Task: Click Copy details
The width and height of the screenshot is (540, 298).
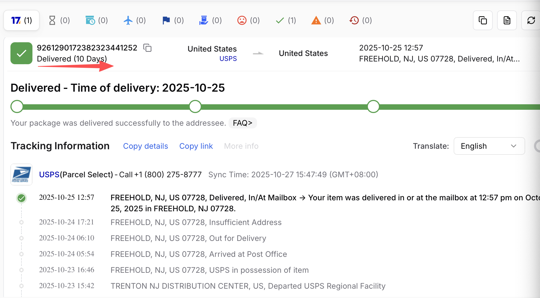Action: point(145,146)
